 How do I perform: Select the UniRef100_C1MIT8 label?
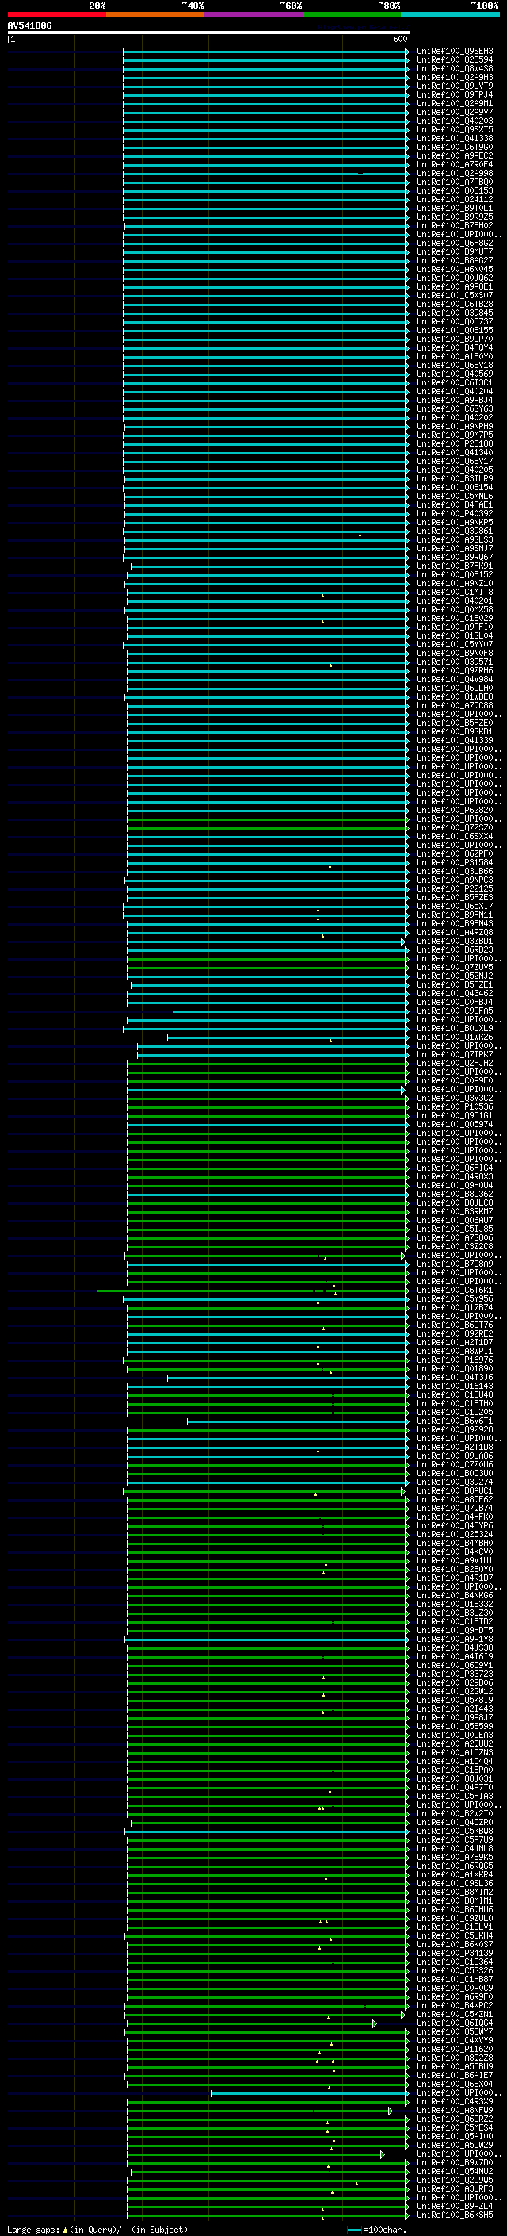pos(454,592)
